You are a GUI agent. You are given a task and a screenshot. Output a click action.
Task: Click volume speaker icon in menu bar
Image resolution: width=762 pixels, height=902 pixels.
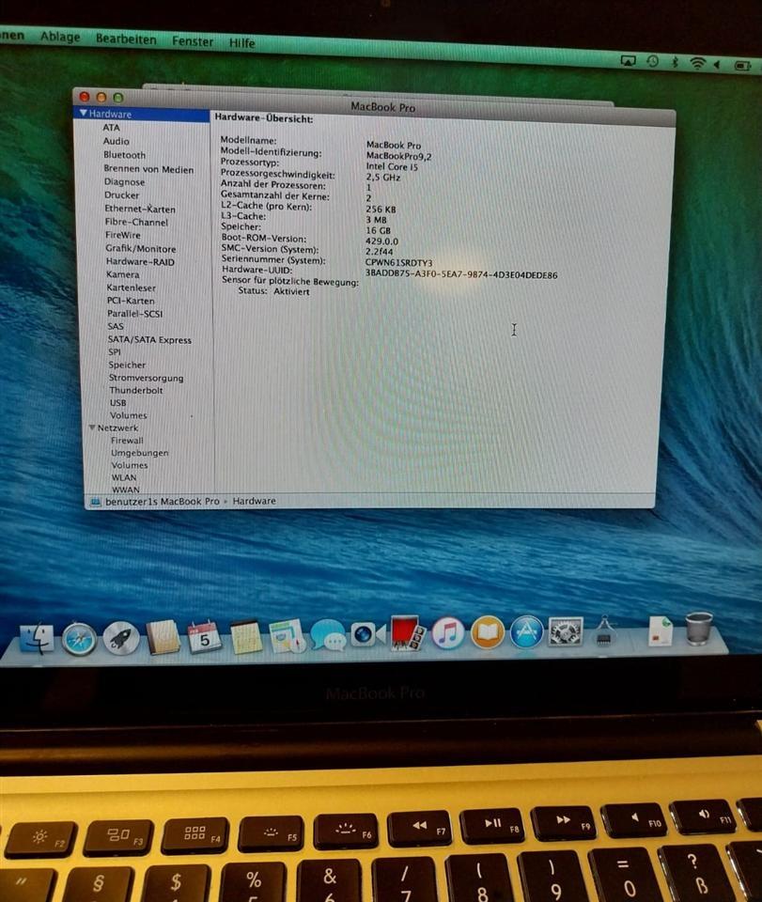(718, 65)
